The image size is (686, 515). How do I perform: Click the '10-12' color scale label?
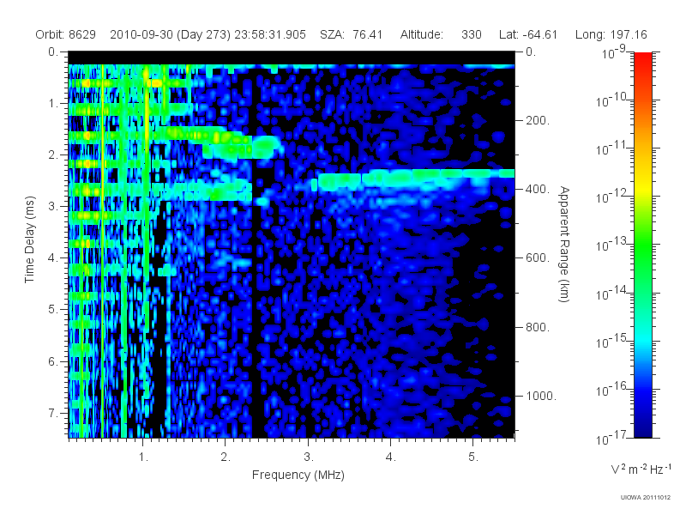click(x=613, y=197)
